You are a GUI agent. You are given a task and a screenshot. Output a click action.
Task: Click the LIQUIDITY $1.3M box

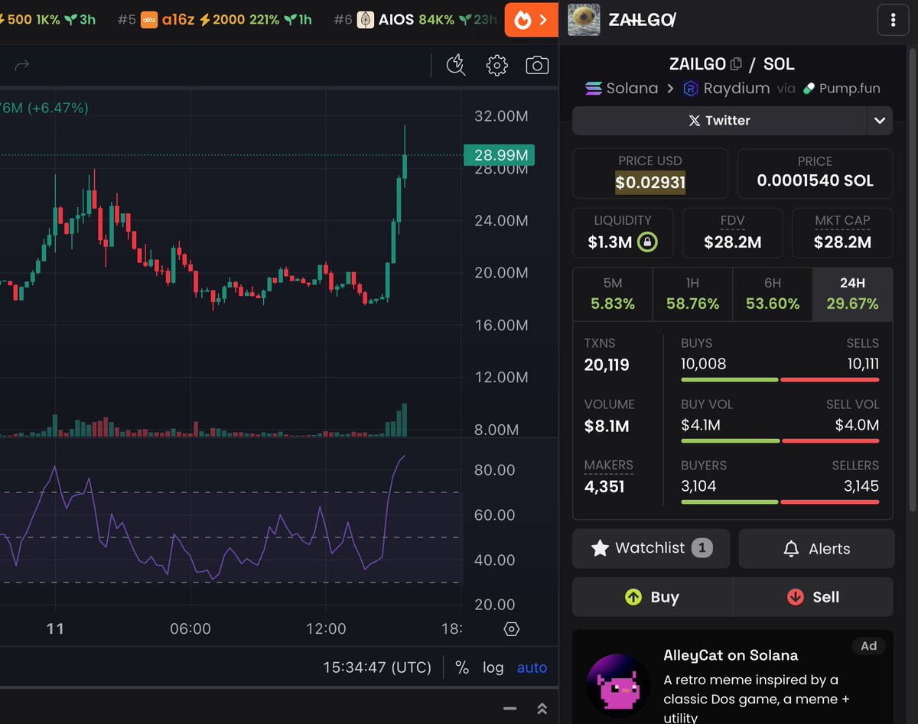(x=623, y=232)
